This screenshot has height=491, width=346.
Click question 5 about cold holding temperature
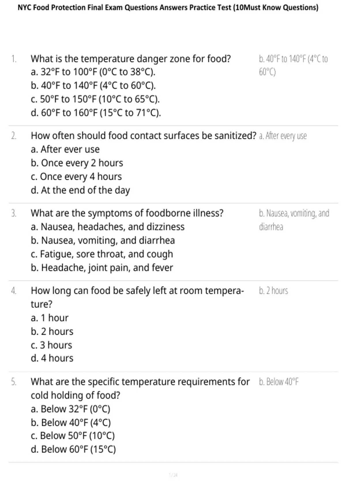click(x=140, y=388)
